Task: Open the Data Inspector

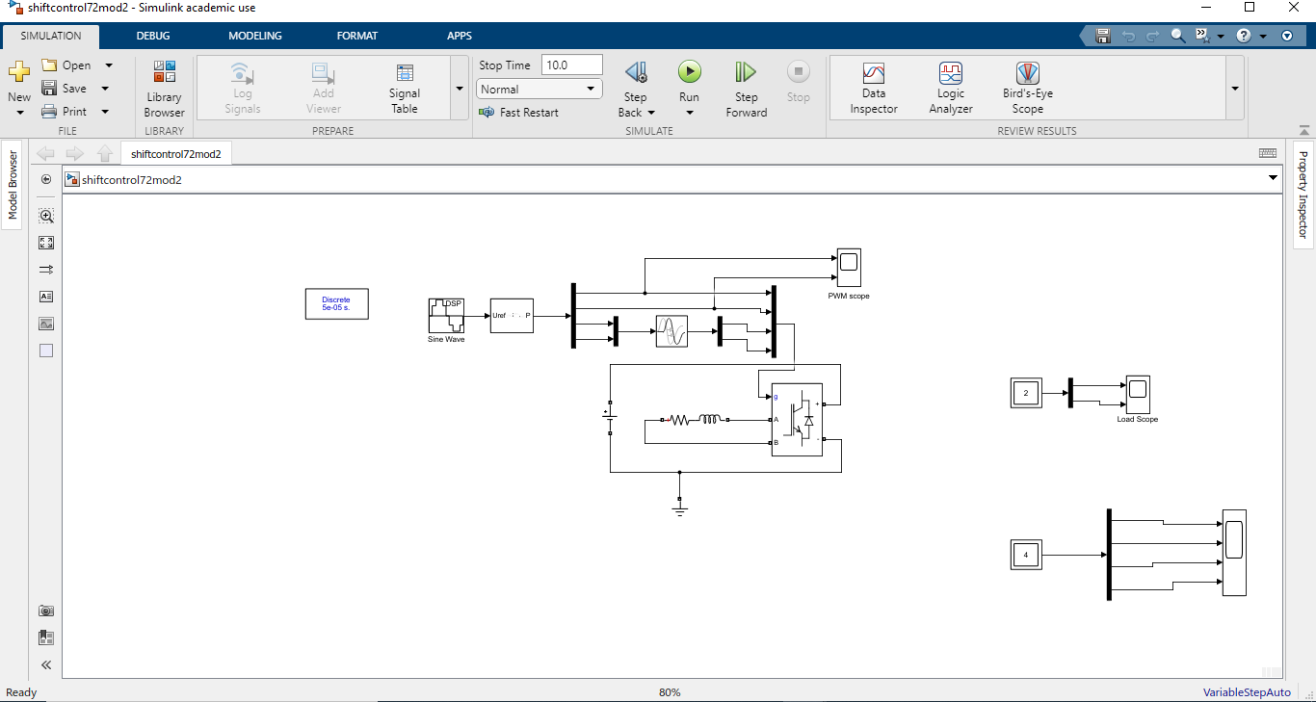Action: [x=874, y=89]
